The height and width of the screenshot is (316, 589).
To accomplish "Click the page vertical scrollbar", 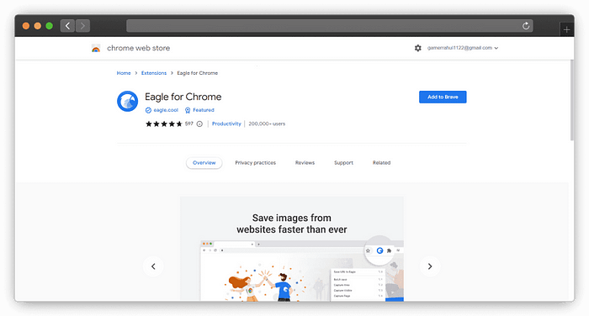I will 571,100.
